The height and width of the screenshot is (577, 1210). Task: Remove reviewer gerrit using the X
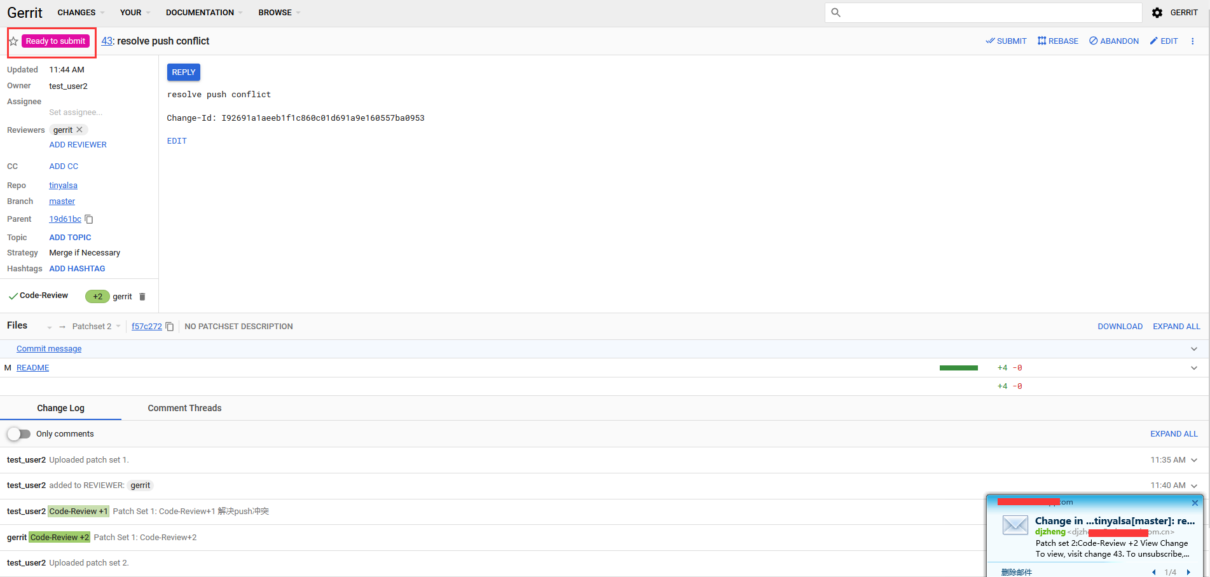point(79,130)
